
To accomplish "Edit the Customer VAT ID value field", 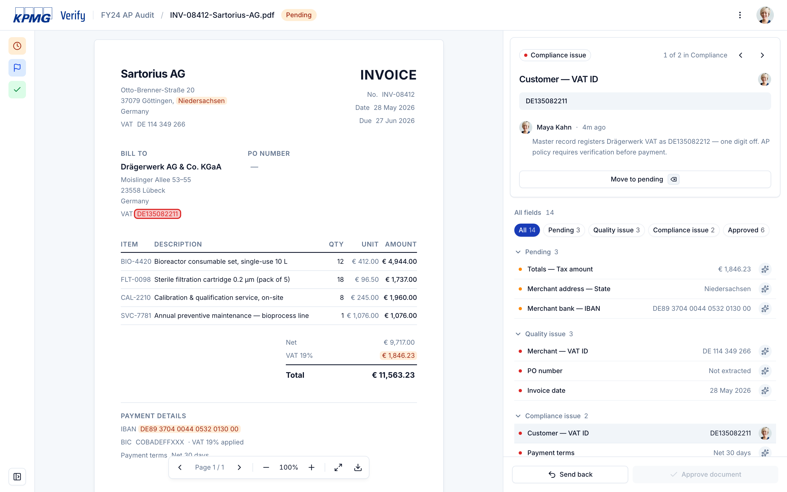I will (645, 101).
